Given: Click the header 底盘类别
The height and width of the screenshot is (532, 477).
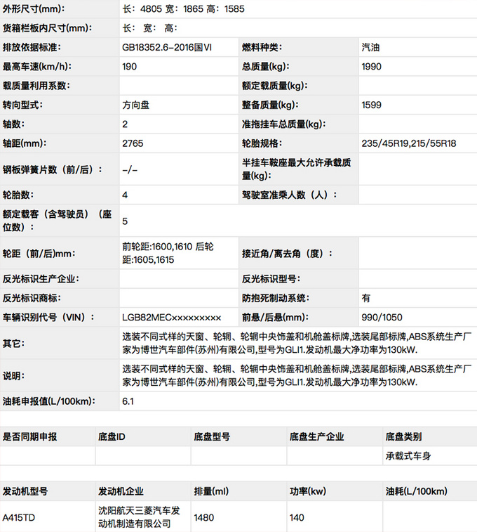Looking at the screenshot, I should point(403,436).
